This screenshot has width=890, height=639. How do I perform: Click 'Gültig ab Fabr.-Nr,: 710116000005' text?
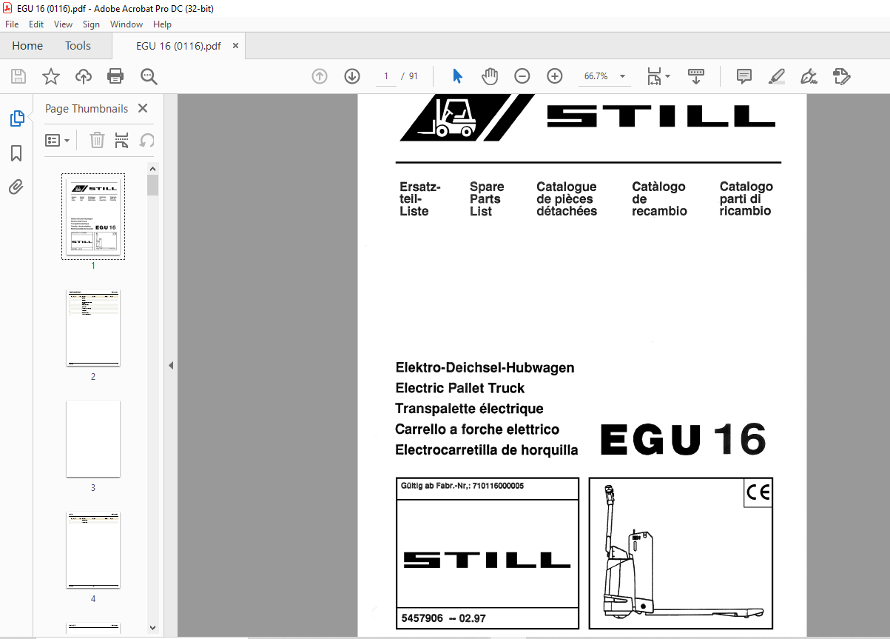[462, 486]
